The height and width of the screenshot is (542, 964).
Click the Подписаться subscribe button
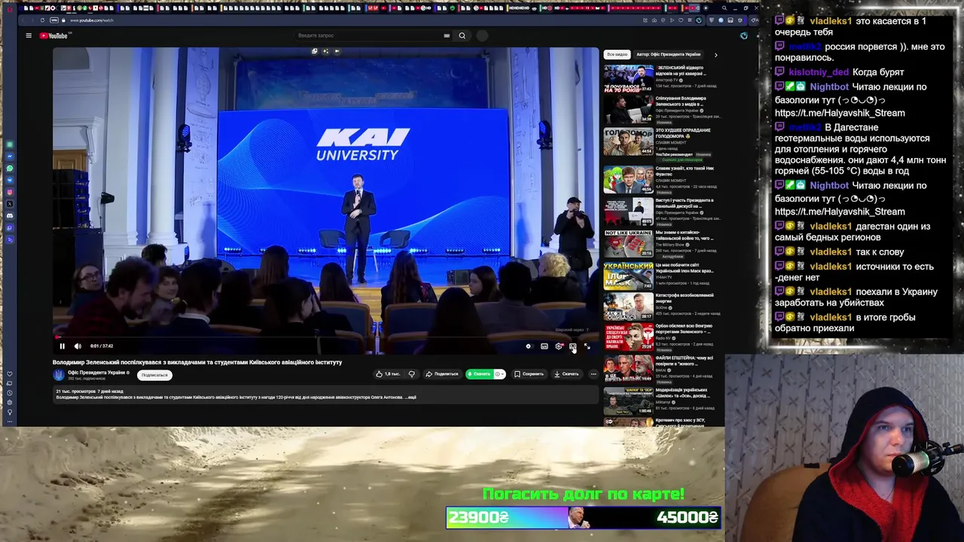[x=154, y=375]
